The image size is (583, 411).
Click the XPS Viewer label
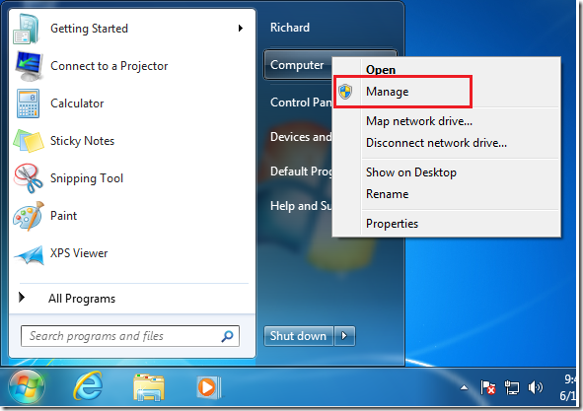click(x=79, y=253)
